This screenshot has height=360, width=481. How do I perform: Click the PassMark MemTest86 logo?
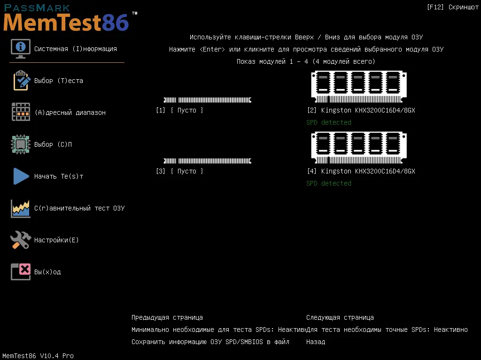coord(70,18)
